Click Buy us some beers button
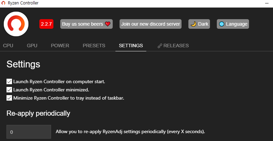Screen dimensions: 273x141 coord(86,24)
